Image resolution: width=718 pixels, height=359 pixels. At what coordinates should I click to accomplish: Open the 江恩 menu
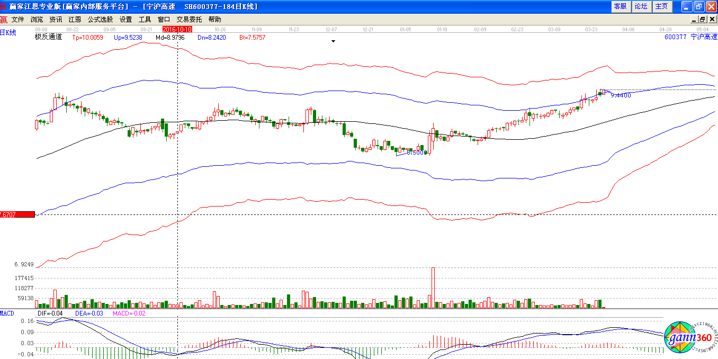tap(75, 19)
